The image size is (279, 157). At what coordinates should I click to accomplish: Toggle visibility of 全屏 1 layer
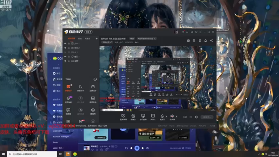tap(65, 61)
